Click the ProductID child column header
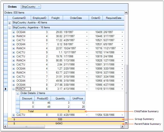Viewport: 164px width, 132px height. click(x=43, y=98)
